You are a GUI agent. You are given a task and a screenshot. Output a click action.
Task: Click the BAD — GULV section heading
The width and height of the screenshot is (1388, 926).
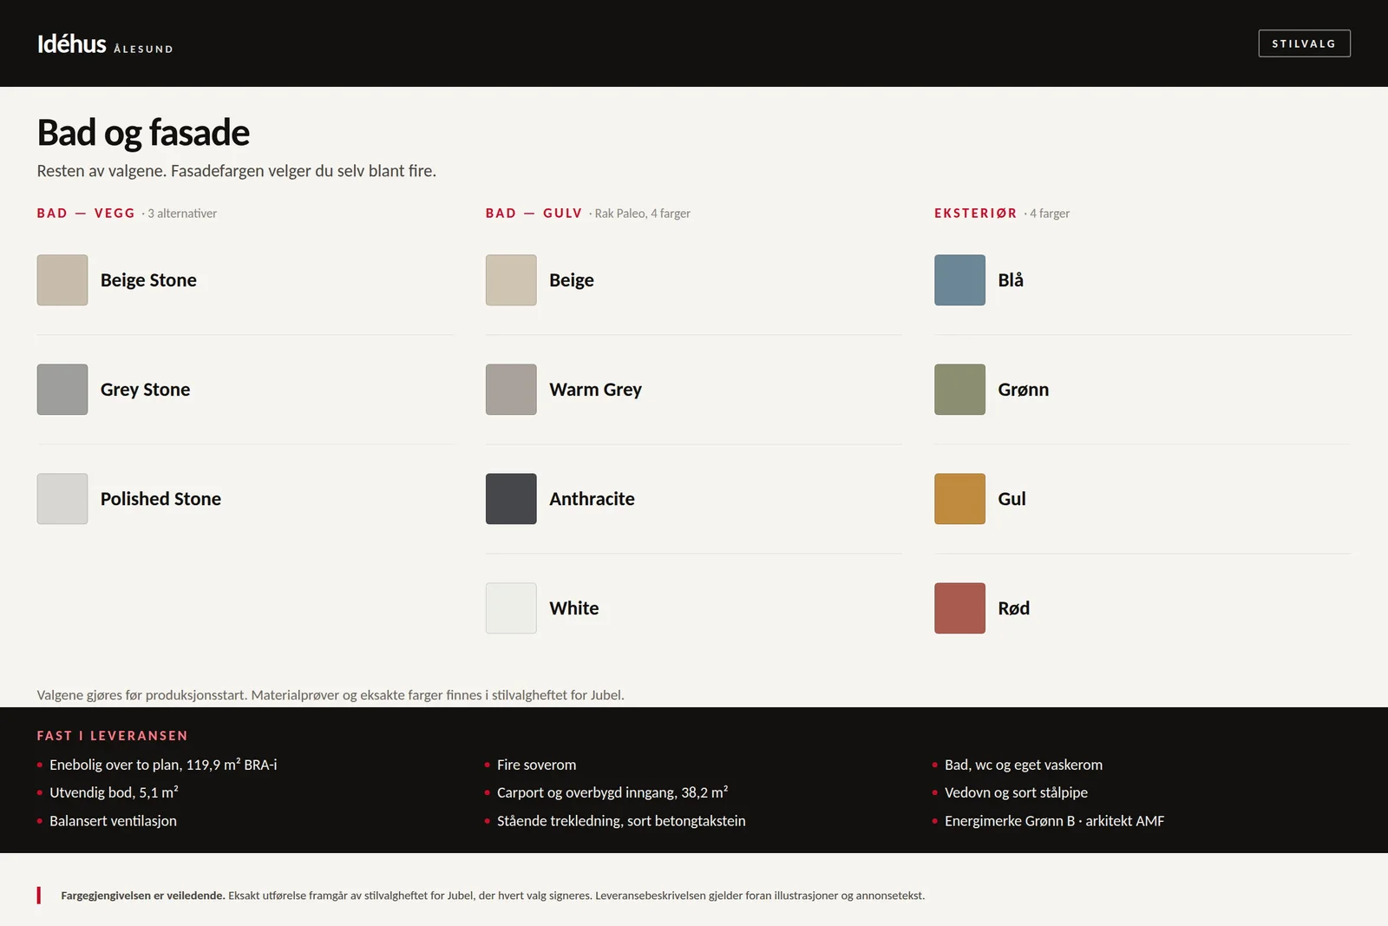tap(534, 213)
